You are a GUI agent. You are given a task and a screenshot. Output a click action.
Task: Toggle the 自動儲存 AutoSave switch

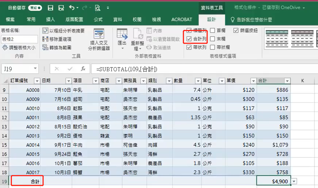pyautogui.click(x=35, y=8)
